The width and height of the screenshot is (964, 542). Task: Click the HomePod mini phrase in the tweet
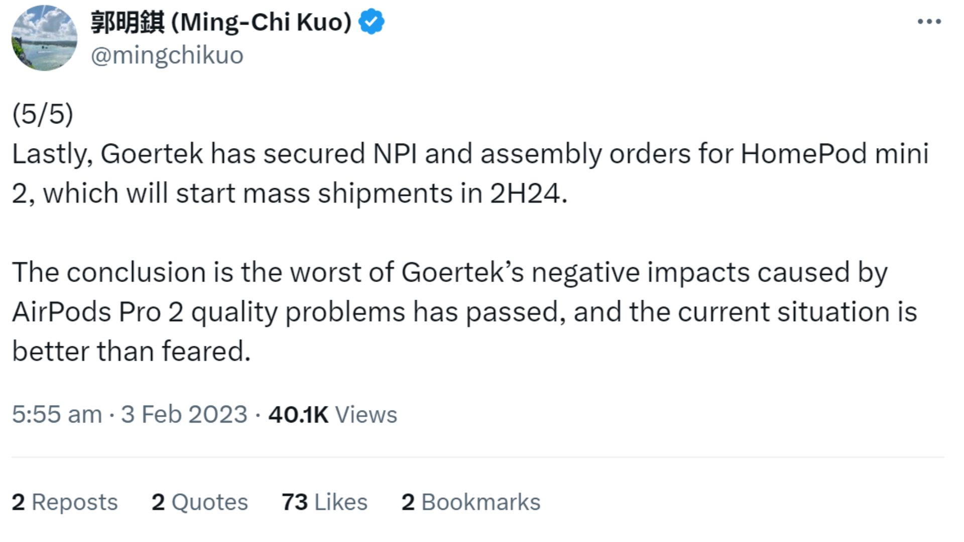coord(834,154)
